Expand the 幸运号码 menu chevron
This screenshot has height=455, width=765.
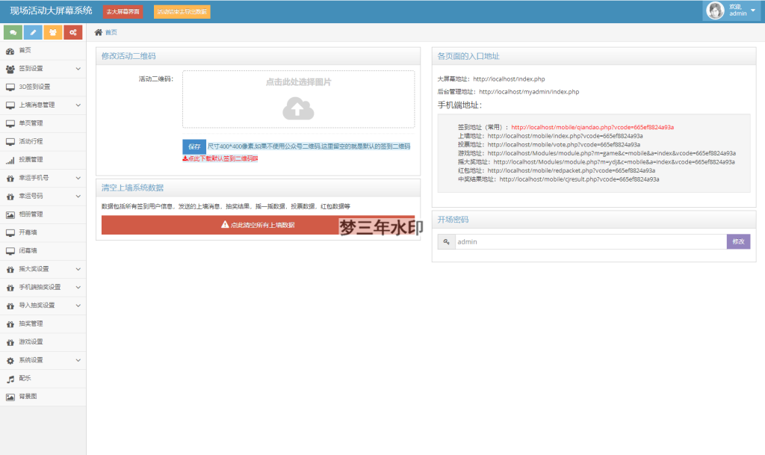pos(78,196)
